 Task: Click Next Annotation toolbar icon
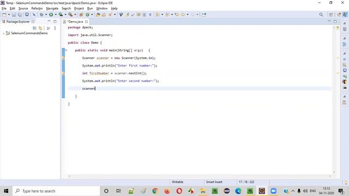tap(158, 15)
